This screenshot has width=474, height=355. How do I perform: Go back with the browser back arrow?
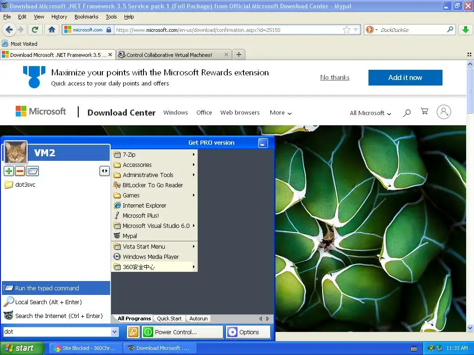tap(9, 30)
